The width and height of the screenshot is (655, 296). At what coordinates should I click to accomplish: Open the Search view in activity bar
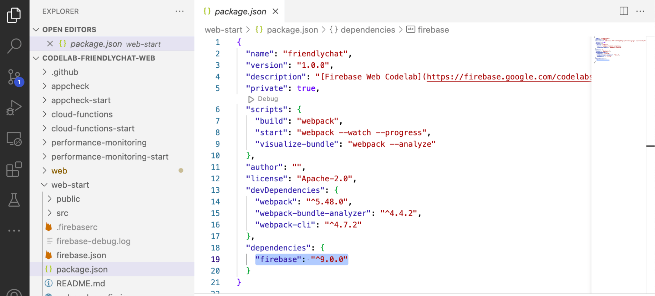[14, 46]
